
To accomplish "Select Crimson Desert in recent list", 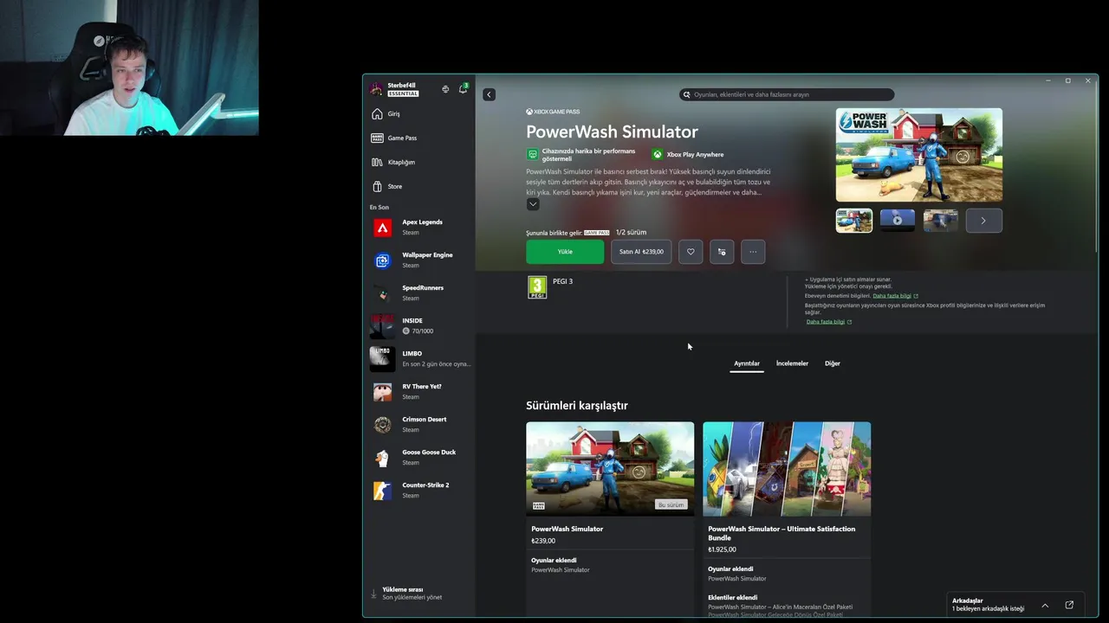I will tap(419, 425).
